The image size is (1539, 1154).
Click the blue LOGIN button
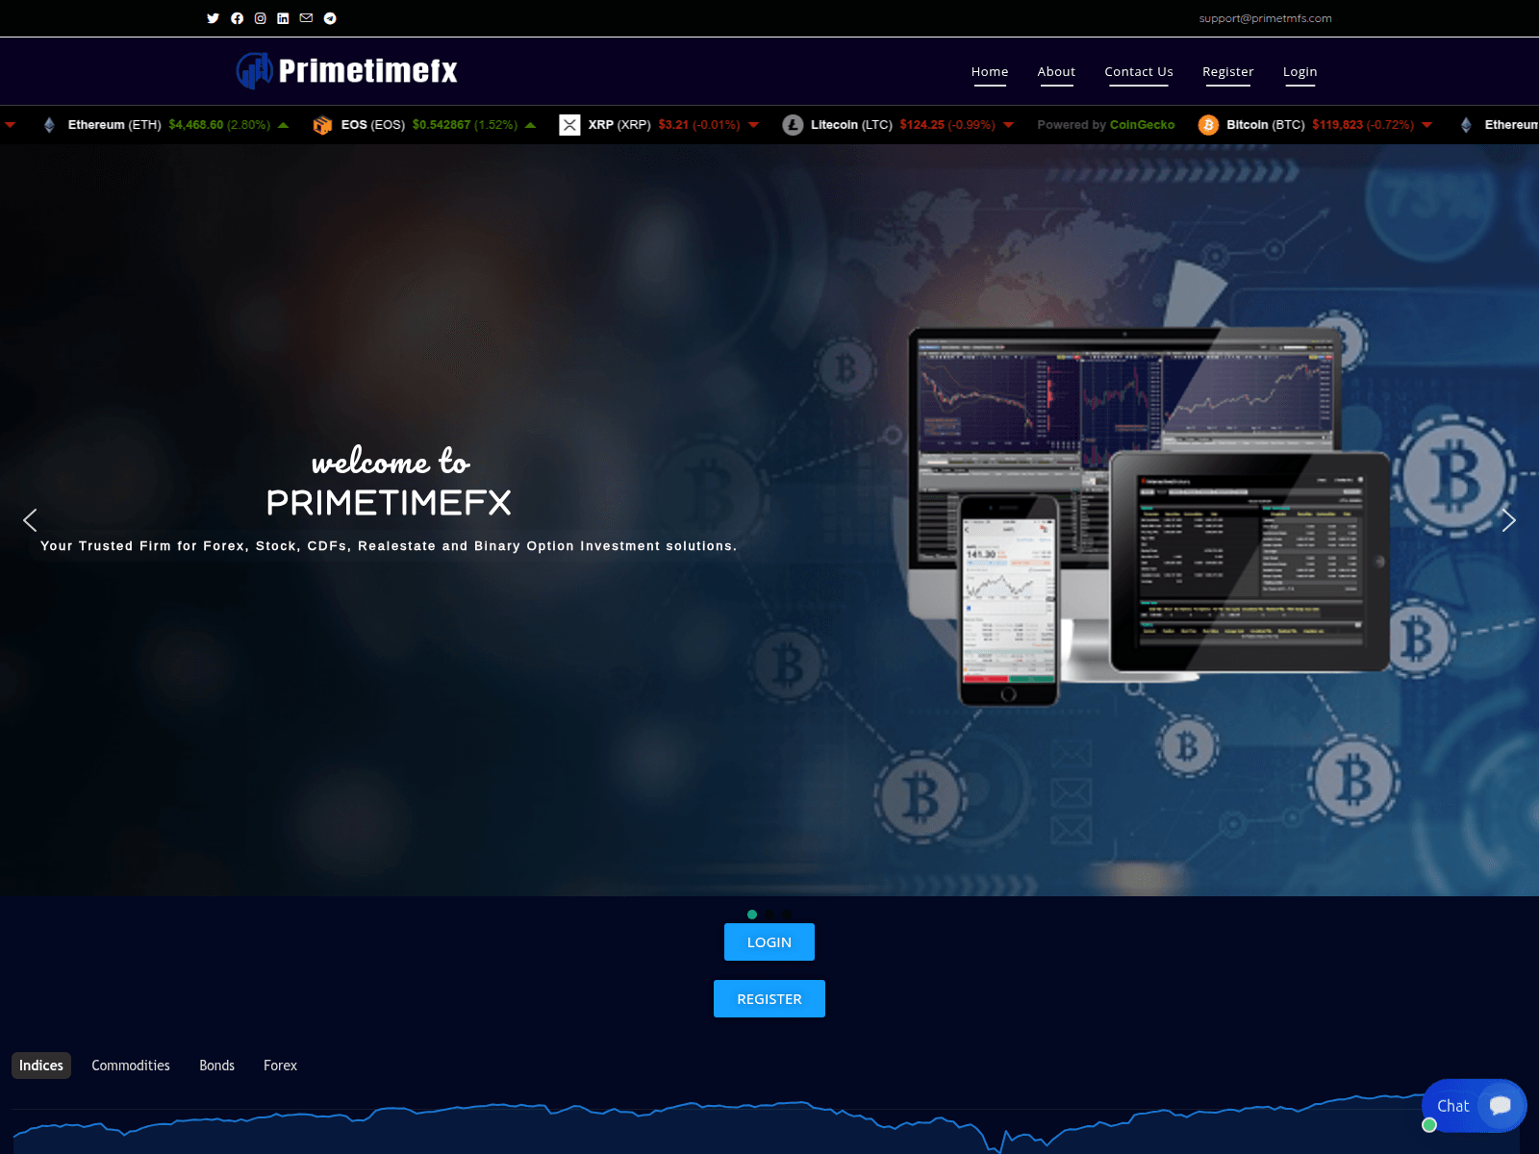(x=769, y=942)
